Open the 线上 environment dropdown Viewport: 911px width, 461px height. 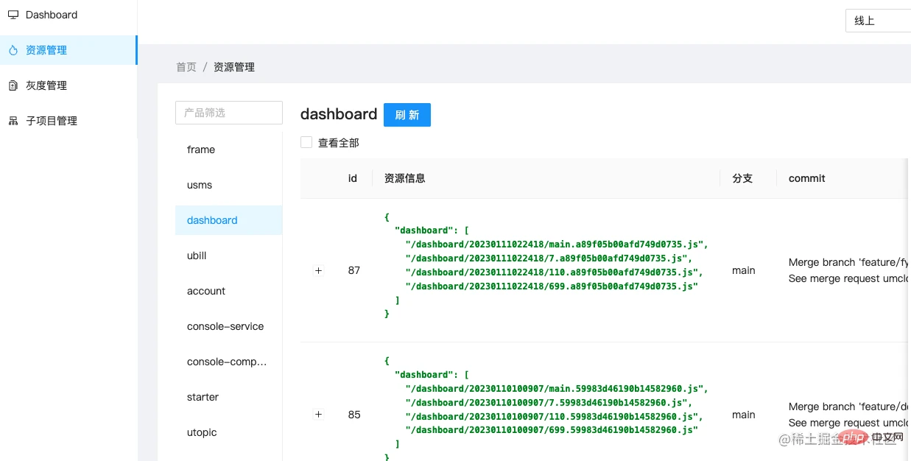(x=878, y=21)
